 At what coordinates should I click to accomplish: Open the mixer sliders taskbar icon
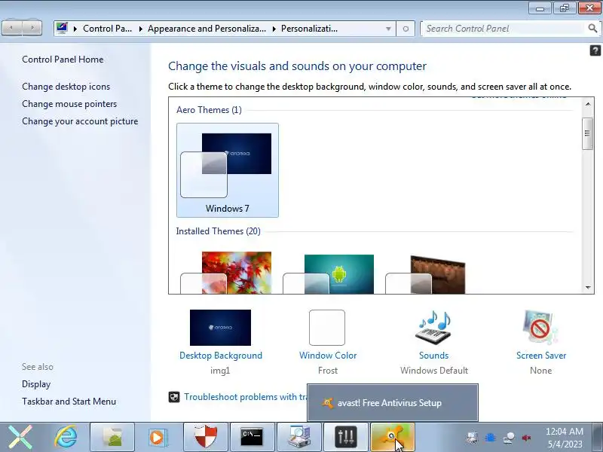coord(346,437)
